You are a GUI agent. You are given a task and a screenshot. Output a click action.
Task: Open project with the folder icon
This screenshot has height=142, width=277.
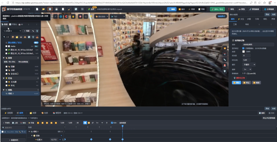click(43, 9)
